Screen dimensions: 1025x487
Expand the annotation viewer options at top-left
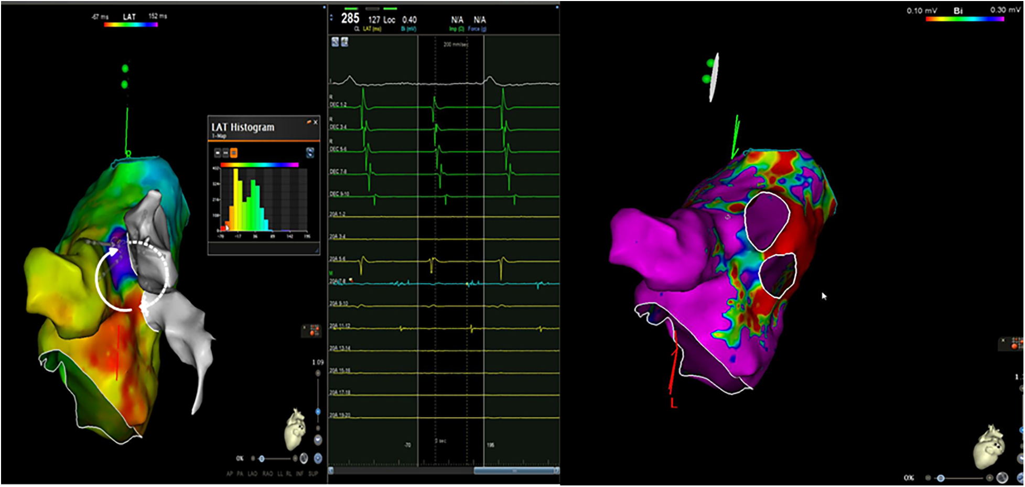331,18
